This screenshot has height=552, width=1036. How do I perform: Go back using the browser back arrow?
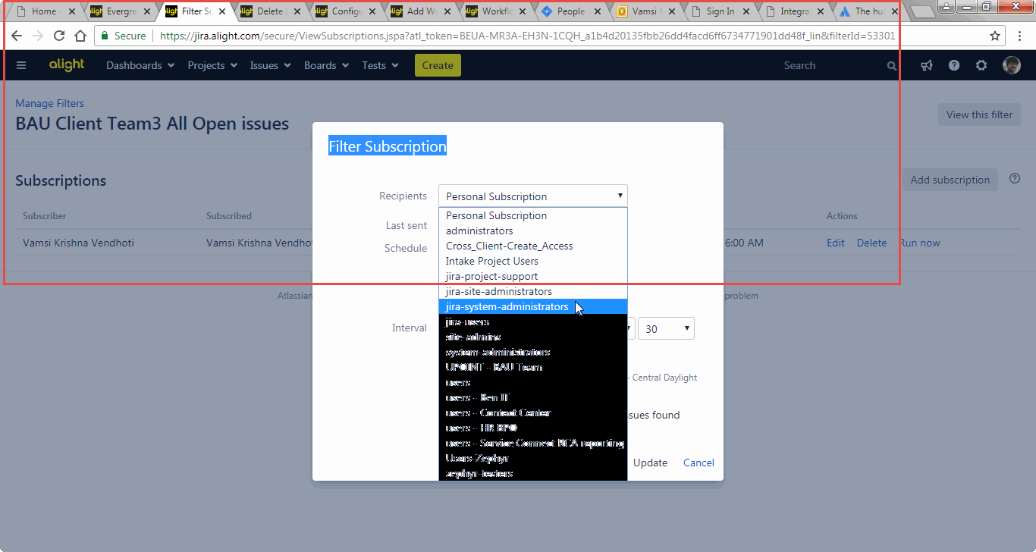[x=16, y=36]
